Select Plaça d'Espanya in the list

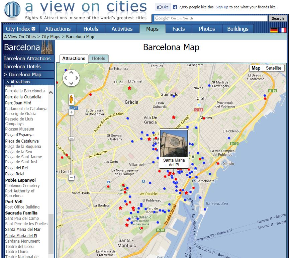19,135
